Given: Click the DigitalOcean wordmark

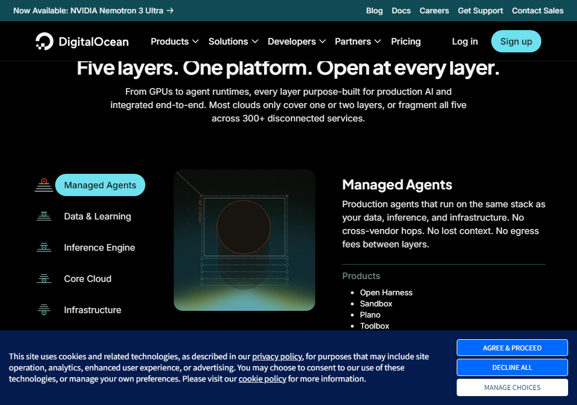Looking at the screenshot, I should (x=94, y=42).
